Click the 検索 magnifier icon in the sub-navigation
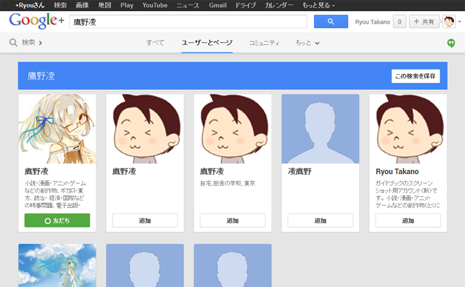Image resolution: width=465 pixels, height=287 pixels. 13,42
